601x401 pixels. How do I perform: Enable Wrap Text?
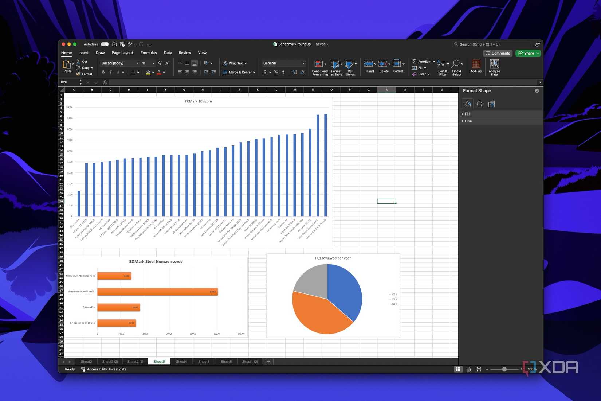tap(235, 63)
